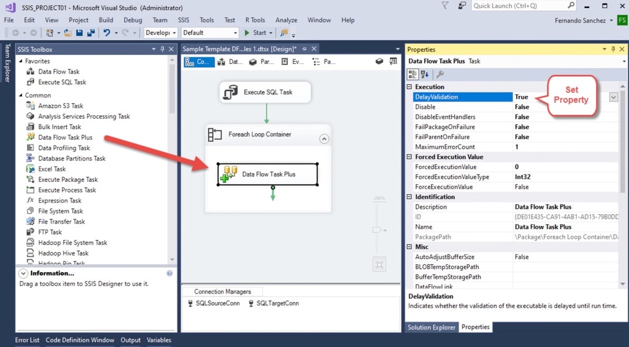Image resolution: width=629 pixels, height=347 pixels.
Task: Switch to the Parameters designer tab
Action: tap(261, 62)
